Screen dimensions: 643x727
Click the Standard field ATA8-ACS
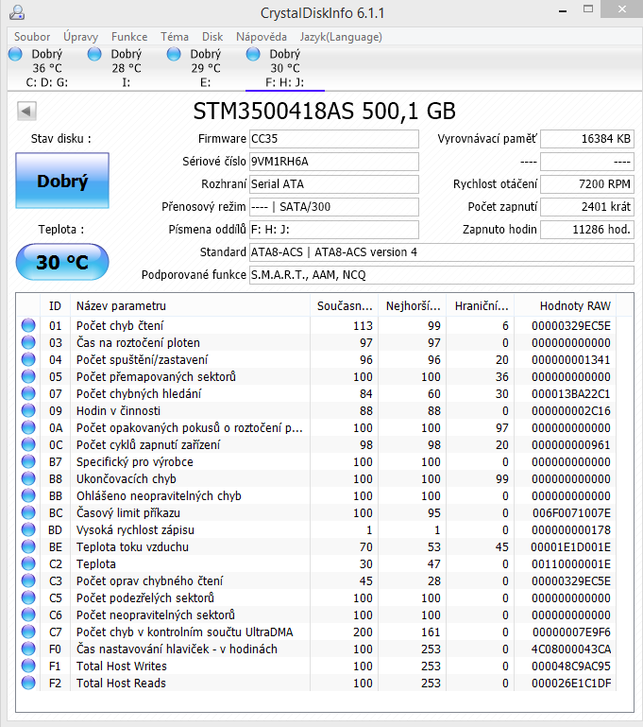(442, 252)
